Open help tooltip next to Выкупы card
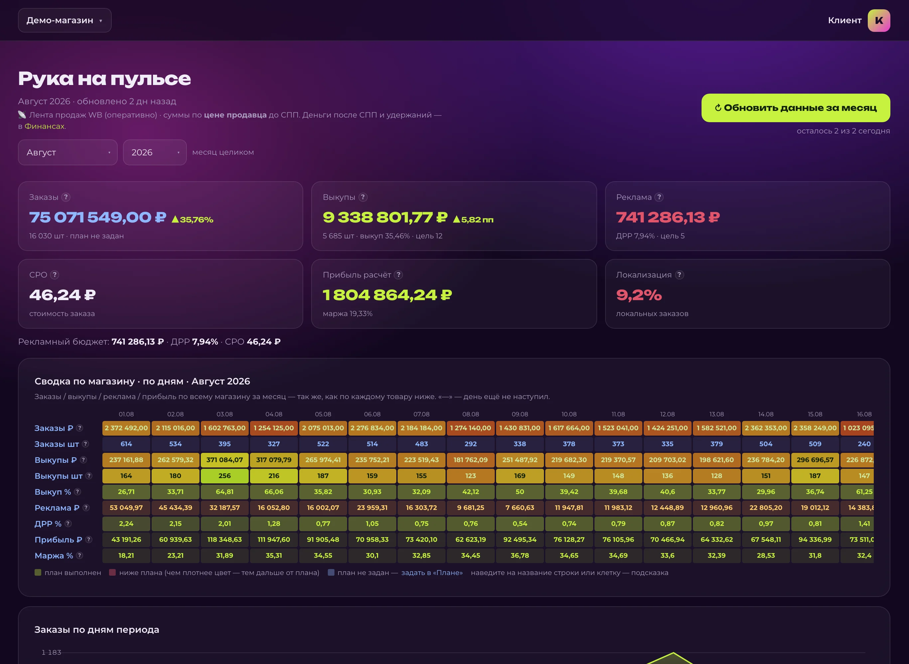909x664 pixels. click(363, 197)
